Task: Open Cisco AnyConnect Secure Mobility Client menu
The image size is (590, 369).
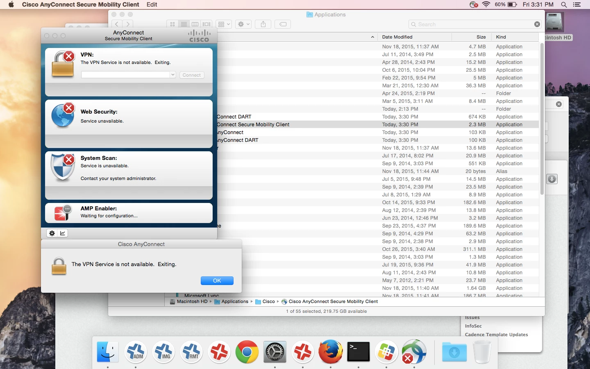Action: click(x=81, y=5)
